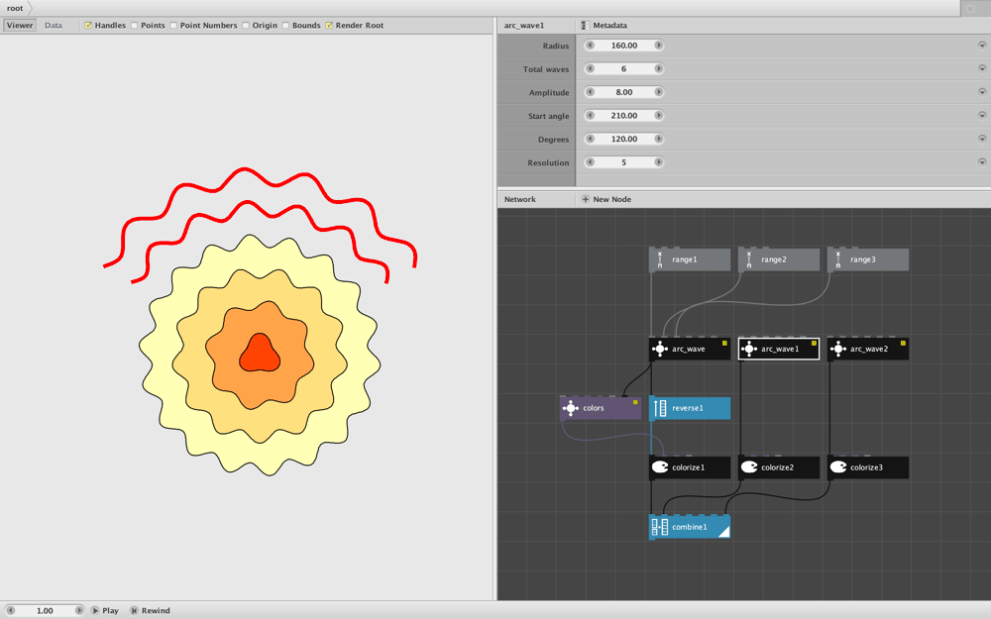
Task: Disable the Handles checkbox
Action: 88,26
